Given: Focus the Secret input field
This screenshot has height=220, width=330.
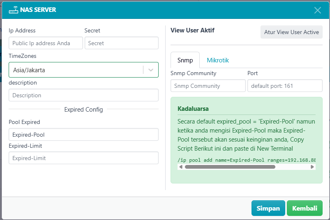Looking at the screenshot, I should tap(121, 43).
